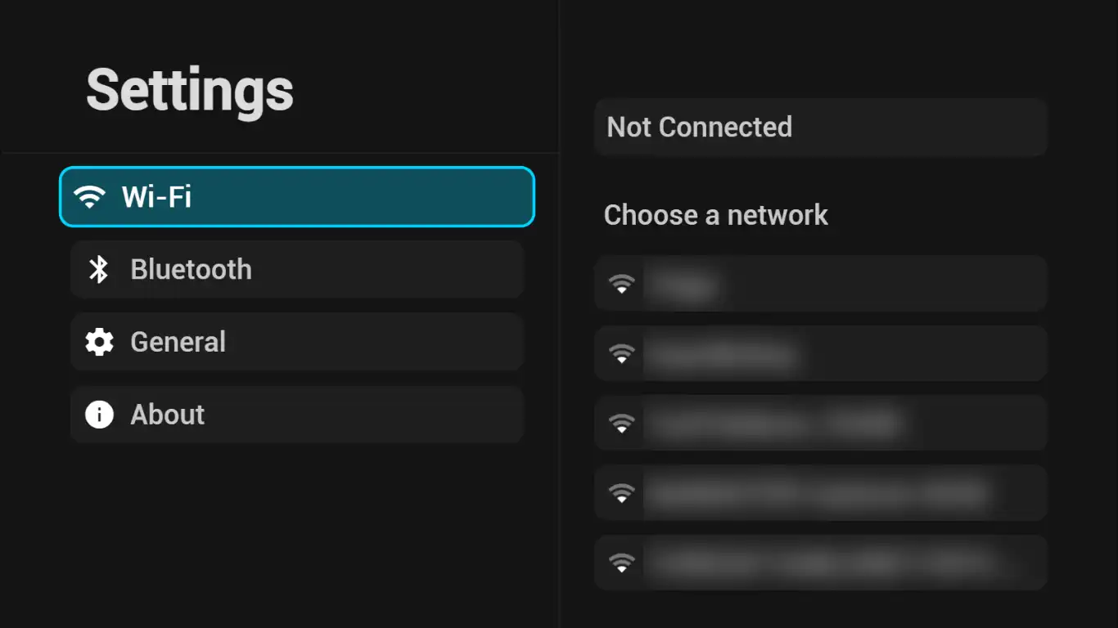Select the blurred name of first network
The image size is (1118, 628).
click(x=683, y=284)
